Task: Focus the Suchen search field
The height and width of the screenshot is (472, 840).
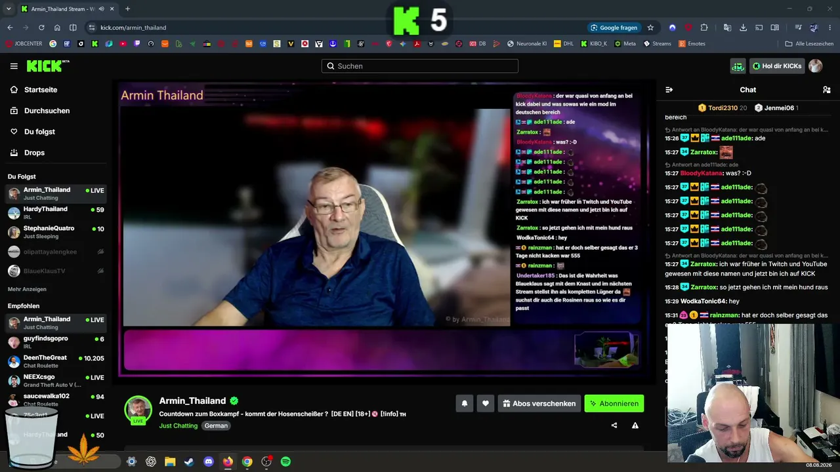Action: [420, 66]
